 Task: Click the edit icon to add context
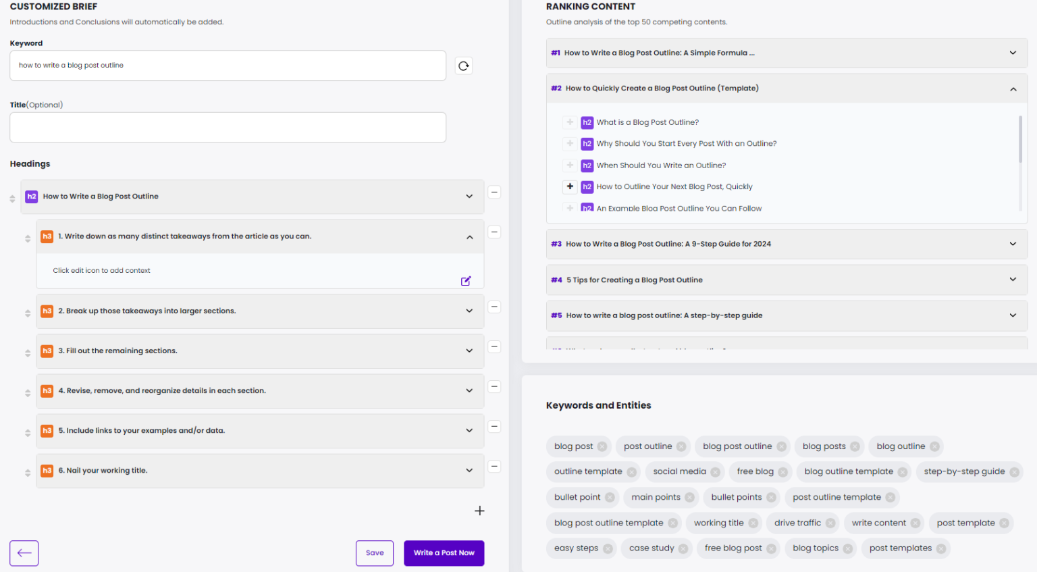[466, 280]
